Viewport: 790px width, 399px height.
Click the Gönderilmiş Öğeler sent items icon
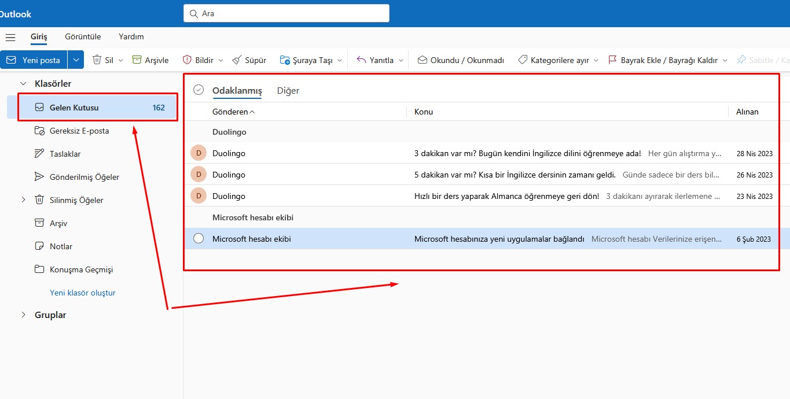click(x=39, y=177)
